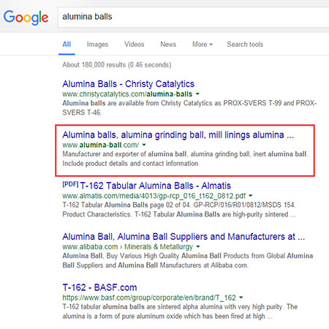Open arrow beside basf.com URL

click(241, 298)
